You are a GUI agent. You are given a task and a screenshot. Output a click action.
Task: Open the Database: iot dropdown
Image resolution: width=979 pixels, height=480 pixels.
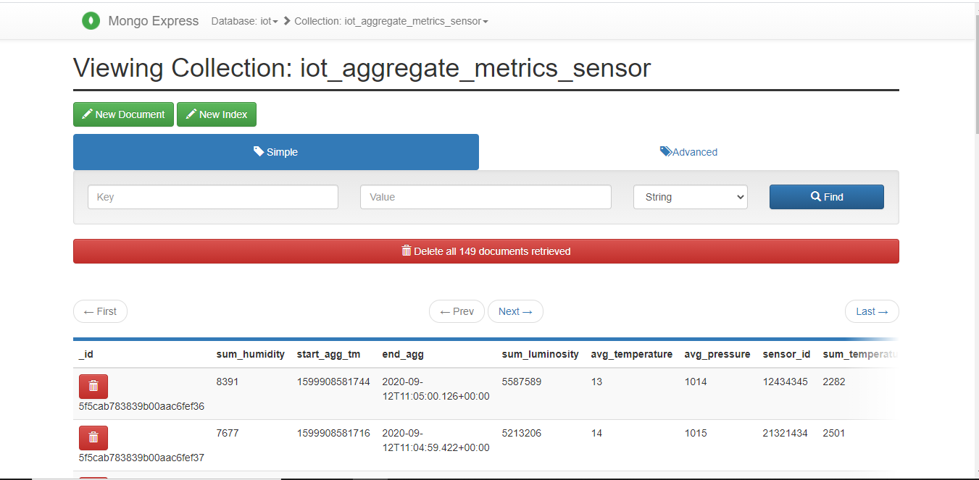click(245, 21)
